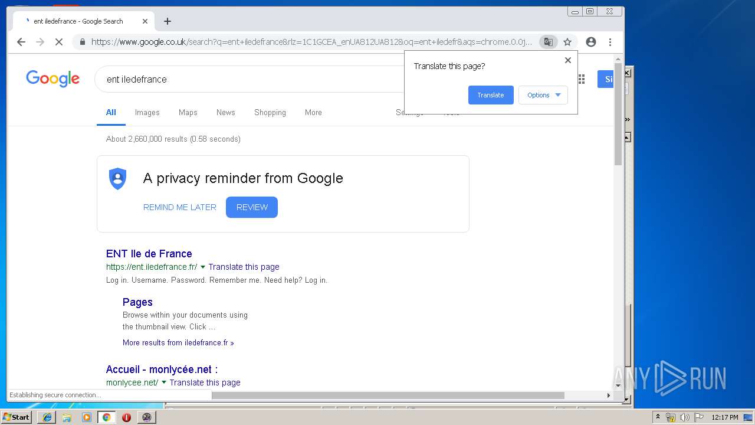
Task: Click the volume speaker tray icon
Action: pyautogui.click(x=685, y=417)
